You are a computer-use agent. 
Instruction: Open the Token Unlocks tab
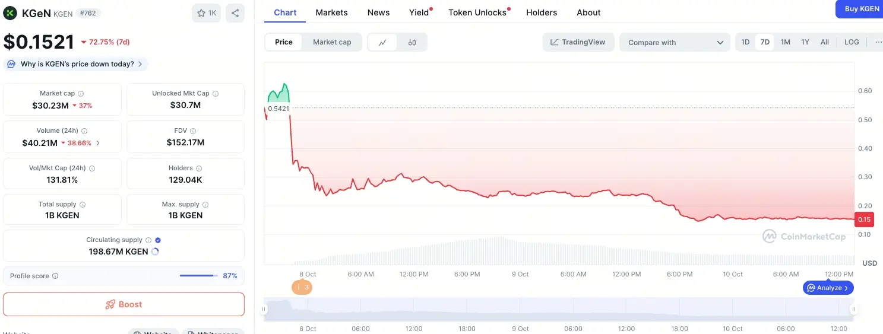pyautogui.click(x=477, y=12)
